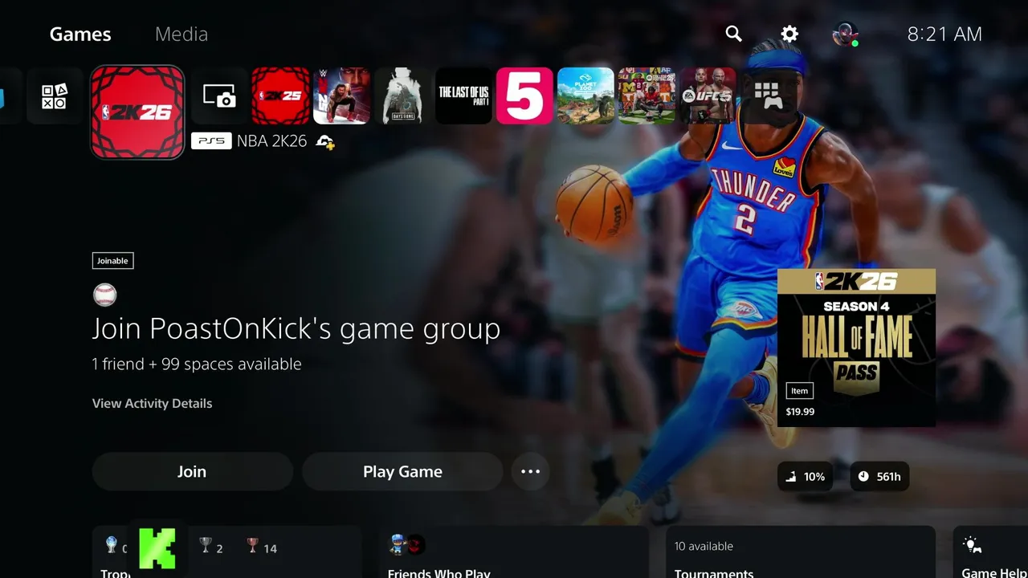Image resolution: width=1028 pixels, height=578 pixels.
Task: Open the three-dot more options button
Action: coord(531,471)
